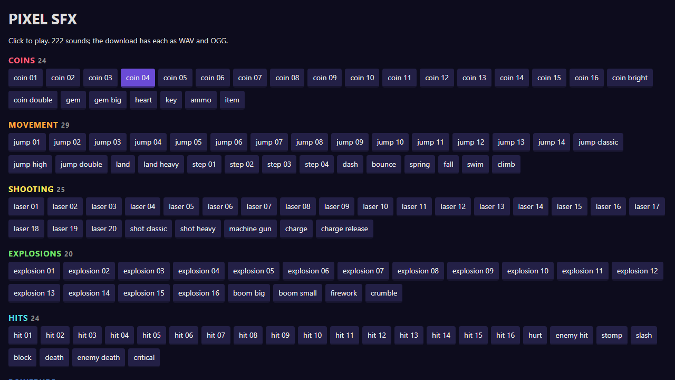Viewport: 675px width, 380px height.
Task: Play the highlighted coin 04 sound
Action: pos(138,78)
